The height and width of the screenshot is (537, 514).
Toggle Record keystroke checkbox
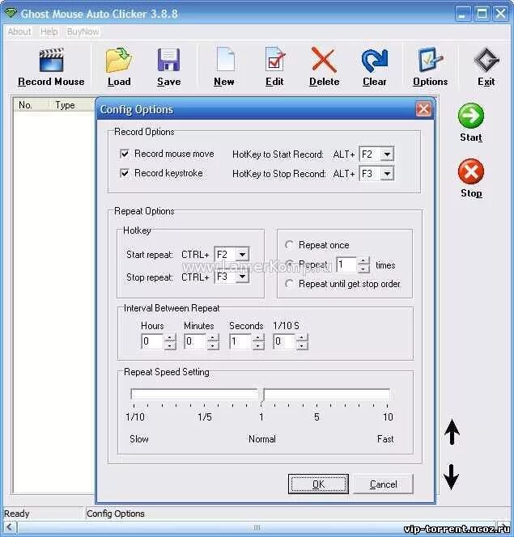pos(125,173)
